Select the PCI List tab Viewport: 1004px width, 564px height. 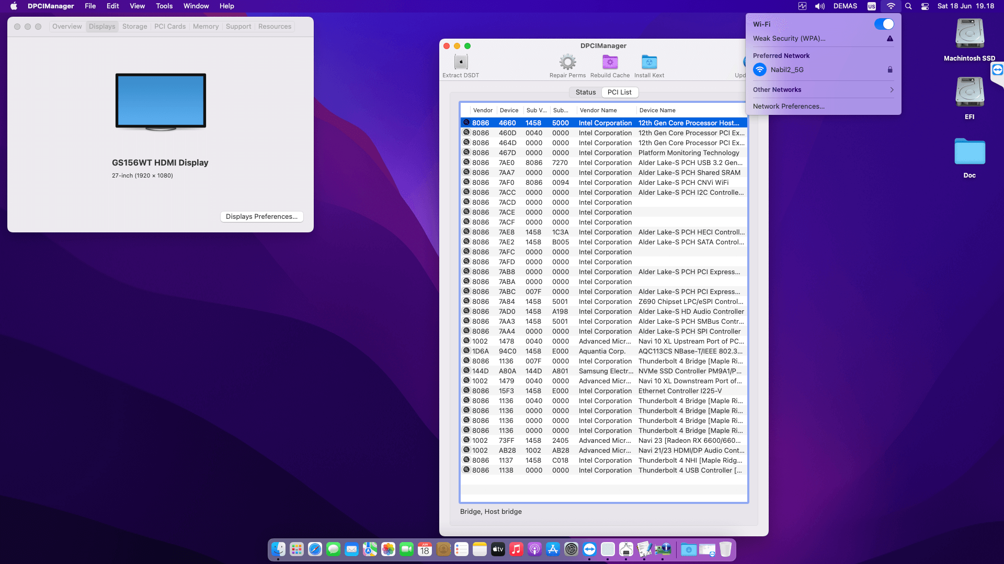(620, 92)
